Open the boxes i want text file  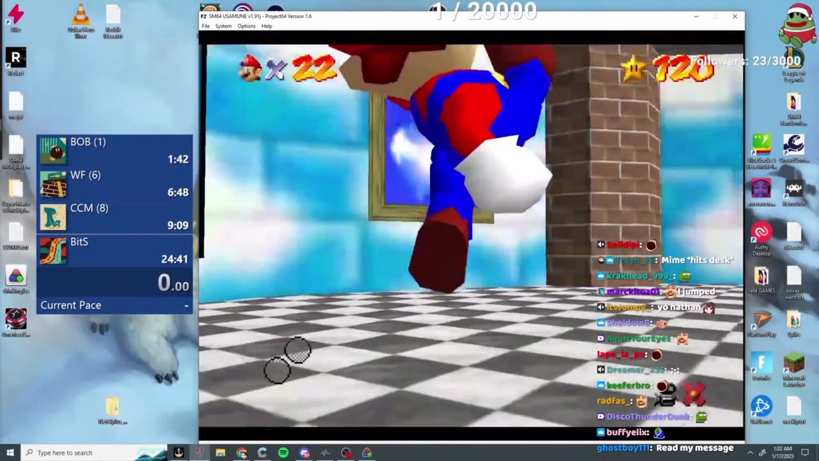tap(794, 283)
